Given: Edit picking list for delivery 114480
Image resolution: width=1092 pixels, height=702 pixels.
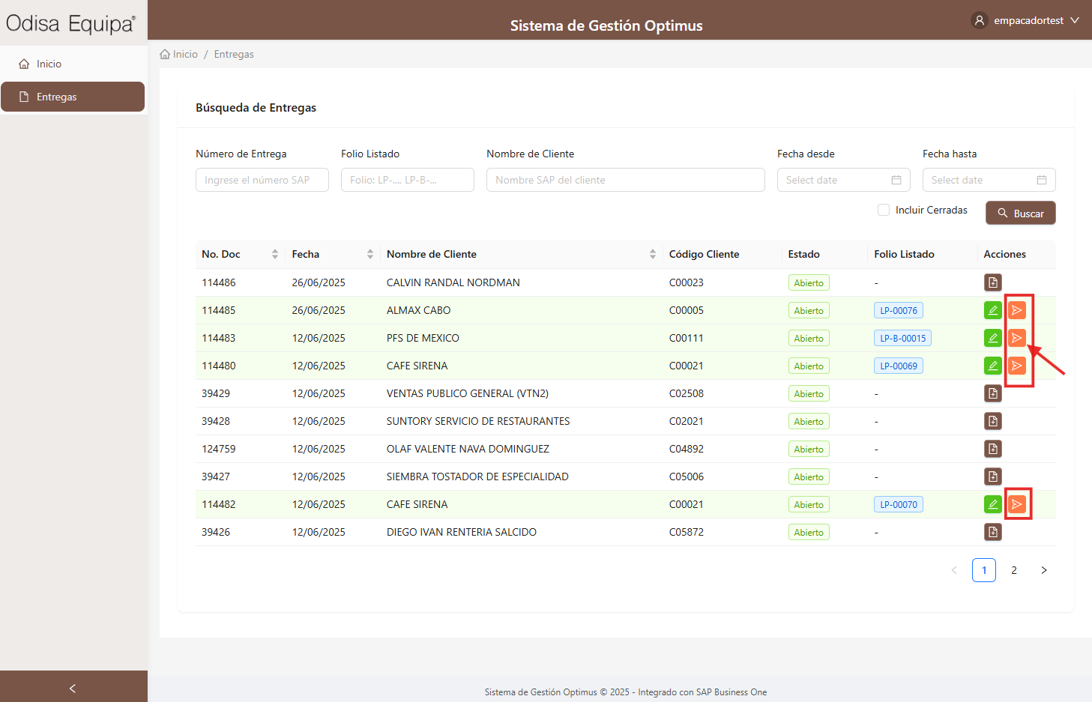Looking at the screenshot, I should click(992, 366).
